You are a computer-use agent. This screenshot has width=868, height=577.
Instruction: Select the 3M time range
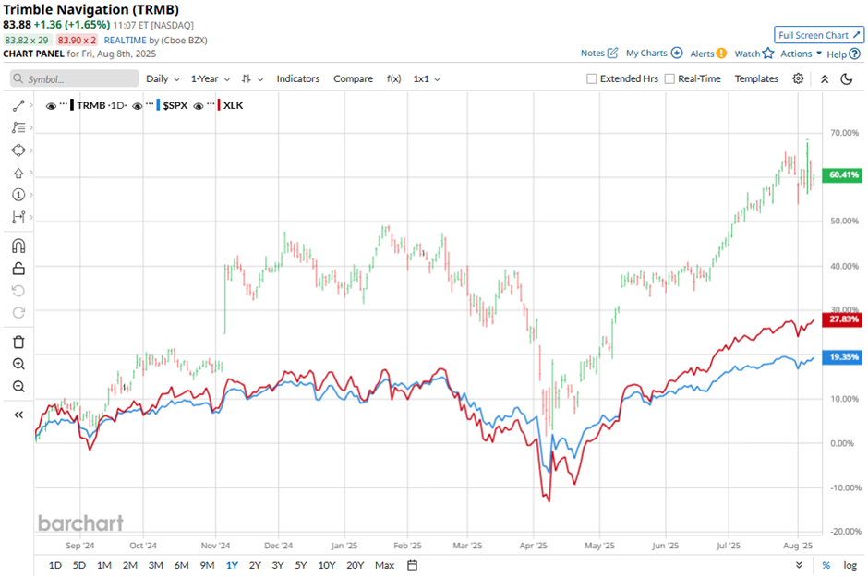pyautogui.click(x=155, y=565)
